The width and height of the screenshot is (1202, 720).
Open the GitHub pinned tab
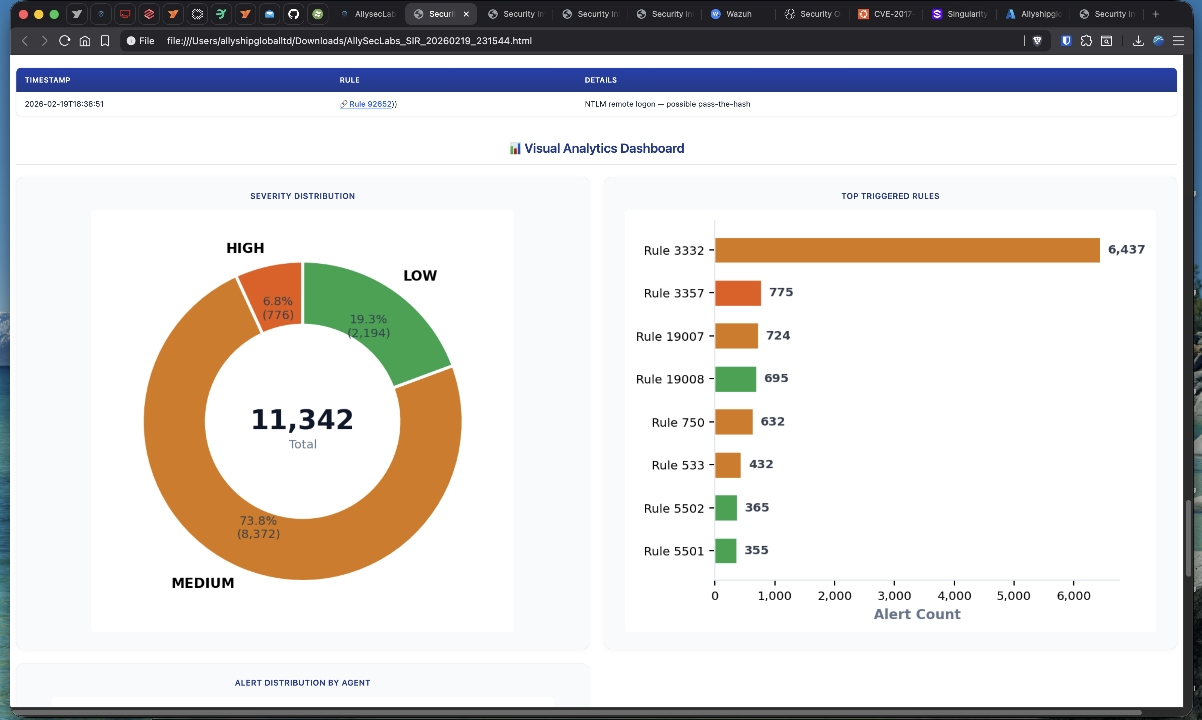pyautogui.click(x=294, y=14)
